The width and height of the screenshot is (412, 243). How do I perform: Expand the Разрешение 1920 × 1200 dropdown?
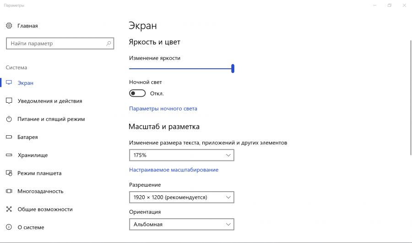[181, 197]
